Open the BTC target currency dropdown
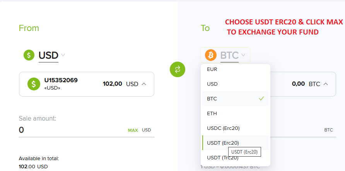The image size is (345, 171). 232,55
